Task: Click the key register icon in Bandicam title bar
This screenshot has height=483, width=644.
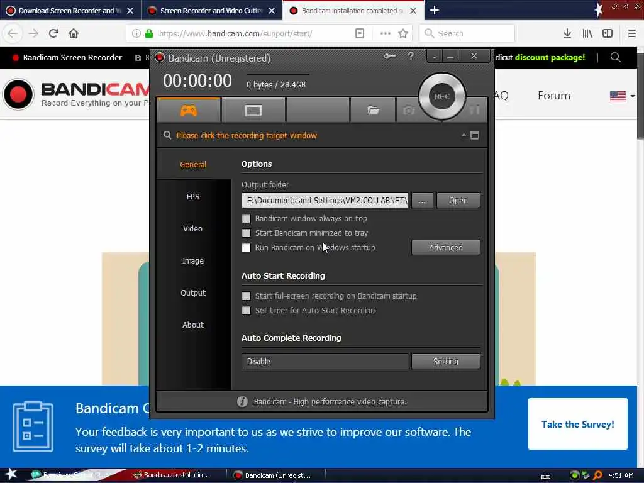Action: click(x=389, y=56)
